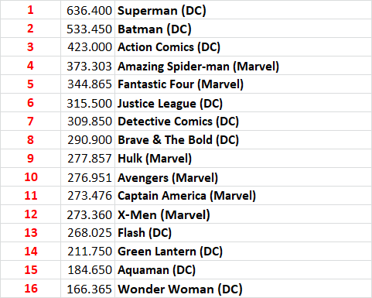
Task: Select rank number 10 cell
Action: (x=30, y=177)
